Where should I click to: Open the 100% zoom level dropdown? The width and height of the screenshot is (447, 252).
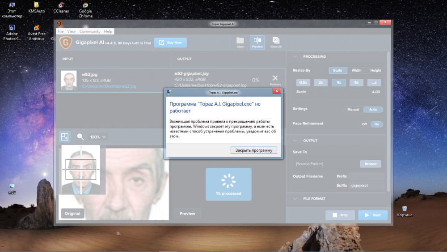98,137
